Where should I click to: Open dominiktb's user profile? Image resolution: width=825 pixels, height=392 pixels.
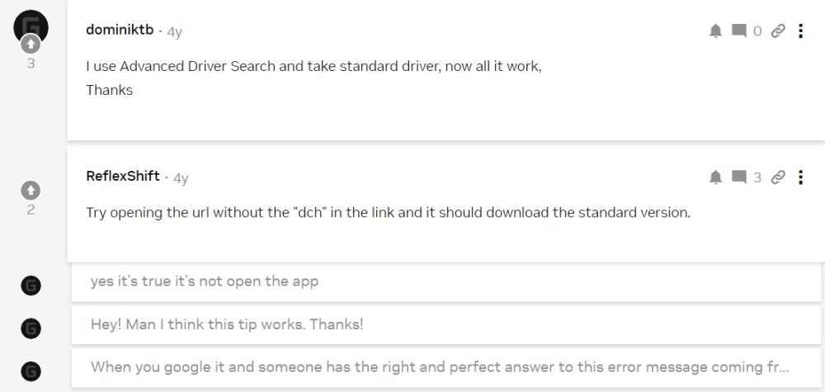tap(123, 30)
